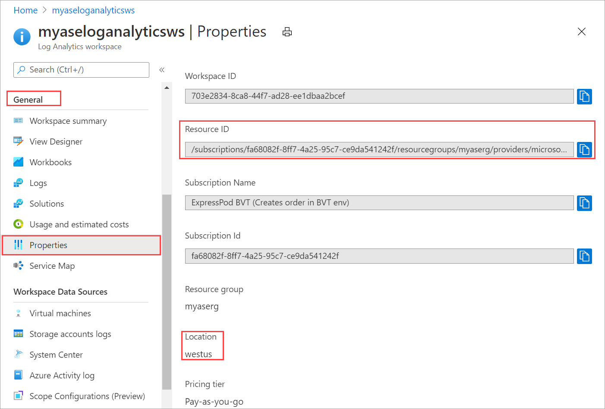Open the Workspace summary page

(67, 121)
